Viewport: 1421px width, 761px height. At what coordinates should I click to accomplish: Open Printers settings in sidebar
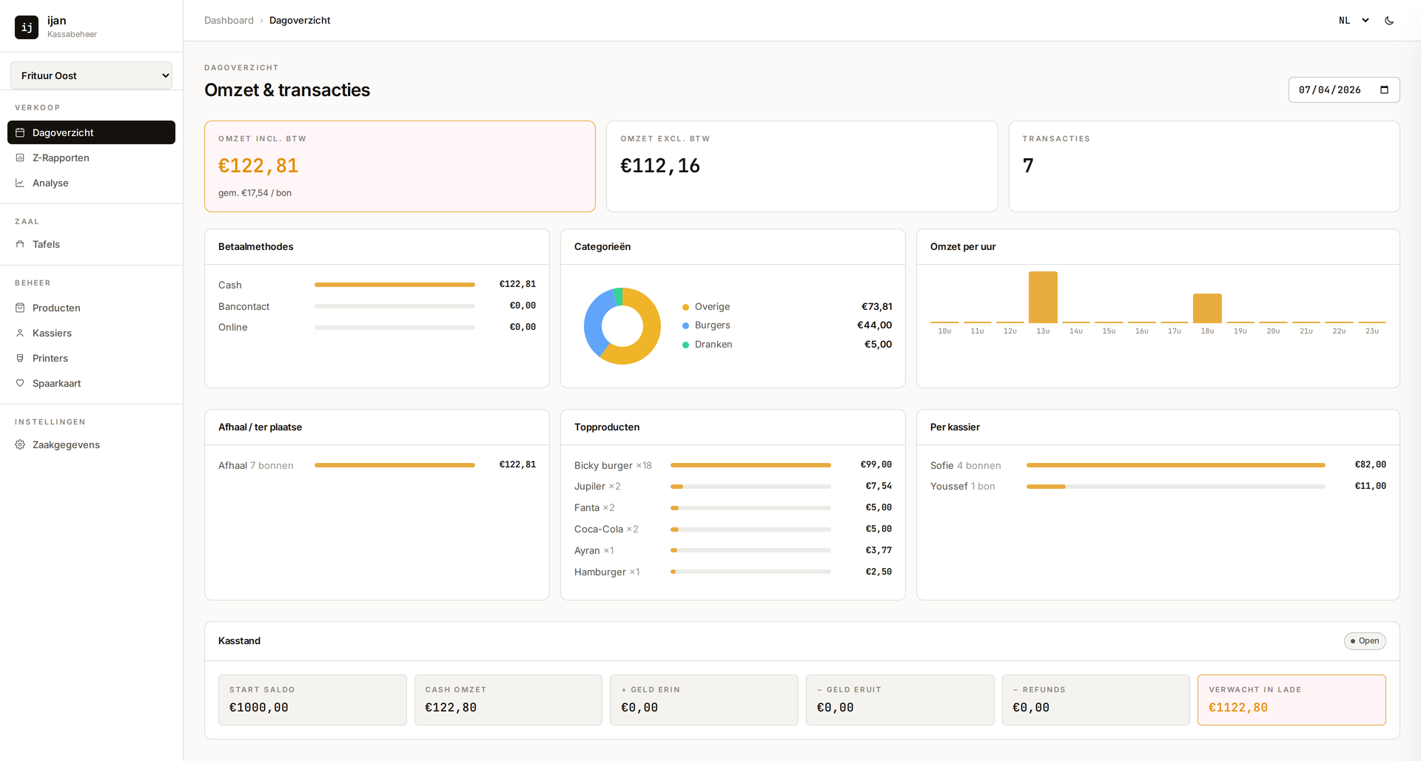pos(91,358)
